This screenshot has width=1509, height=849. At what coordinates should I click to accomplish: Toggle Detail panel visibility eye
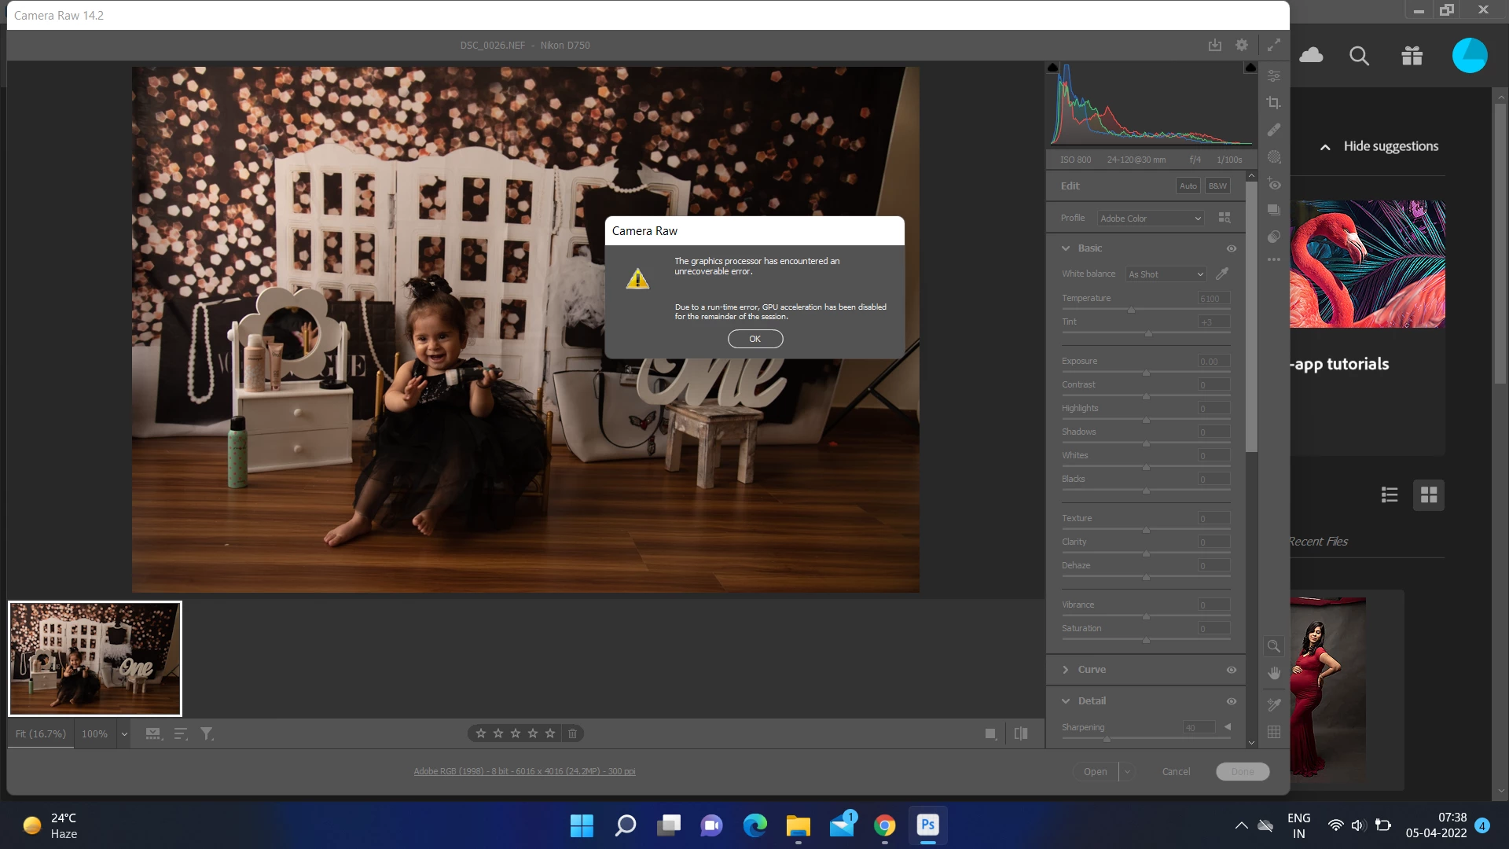click(x=1232, y=701)
